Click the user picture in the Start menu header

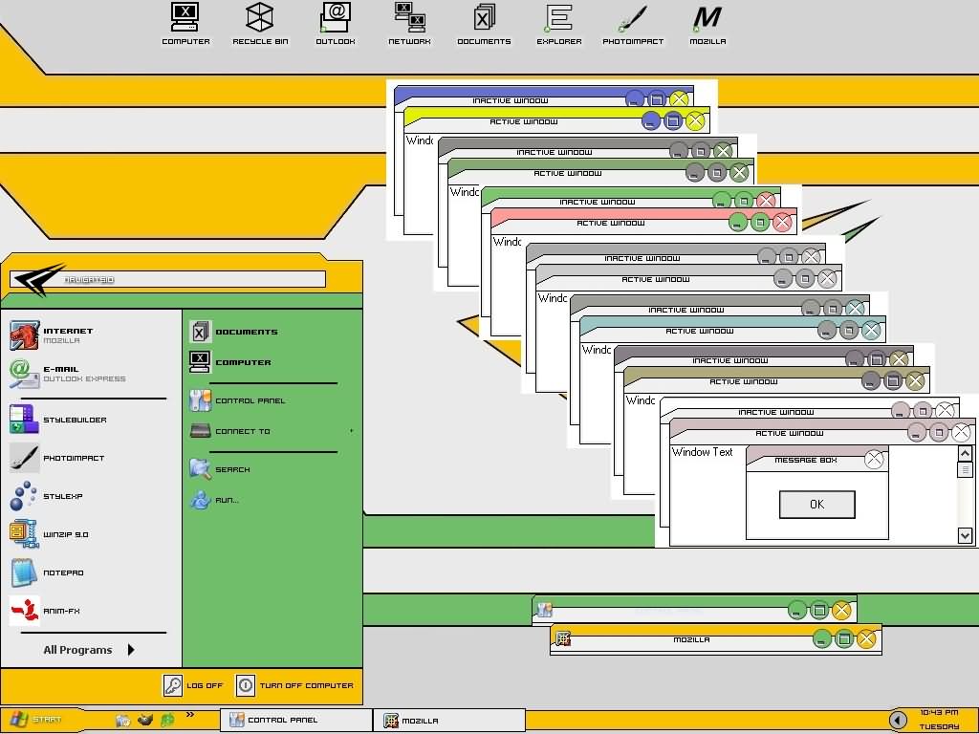pyautogui.click(x=38, y=279)
